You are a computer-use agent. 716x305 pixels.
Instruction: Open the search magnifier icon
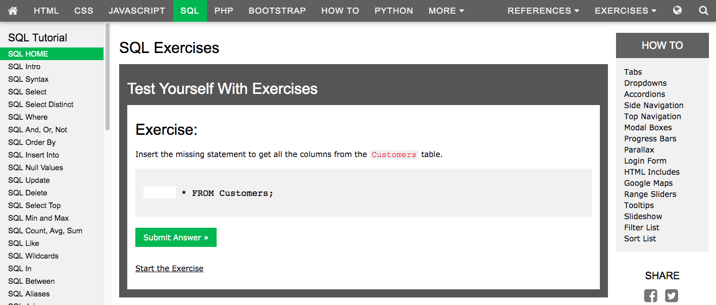pos(703,11)
